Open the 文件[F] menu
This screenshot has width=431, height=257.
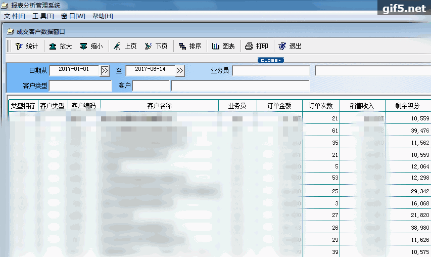[15, 16]
